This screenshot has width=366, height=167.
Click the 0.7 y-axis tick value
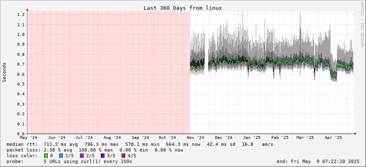[20, 64]
